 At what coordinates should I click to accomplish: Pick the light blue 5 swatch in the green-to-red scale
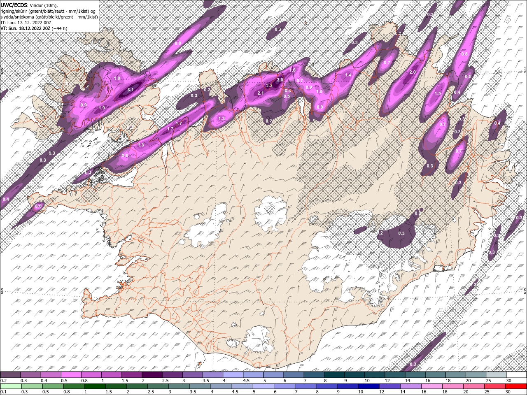tap(263, 386)
